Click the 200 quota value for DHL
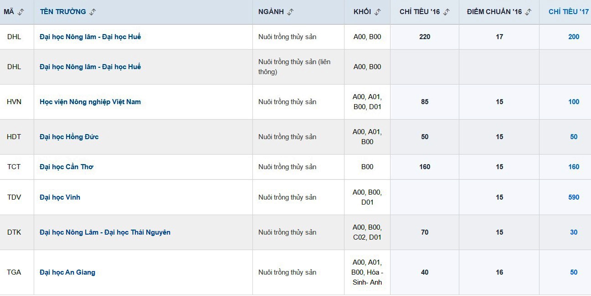The image size is (591, 296). [574, 37]
